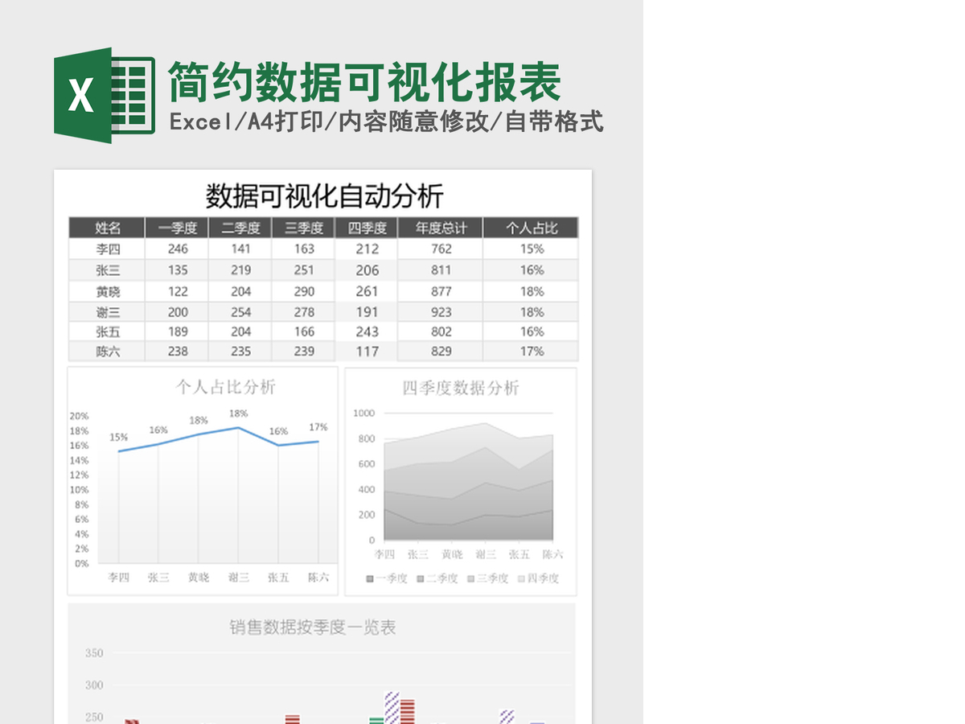Select cell value 212 in 李四 row
The width and height of the screenshot is (965, 724).
[x=368, y=249]
